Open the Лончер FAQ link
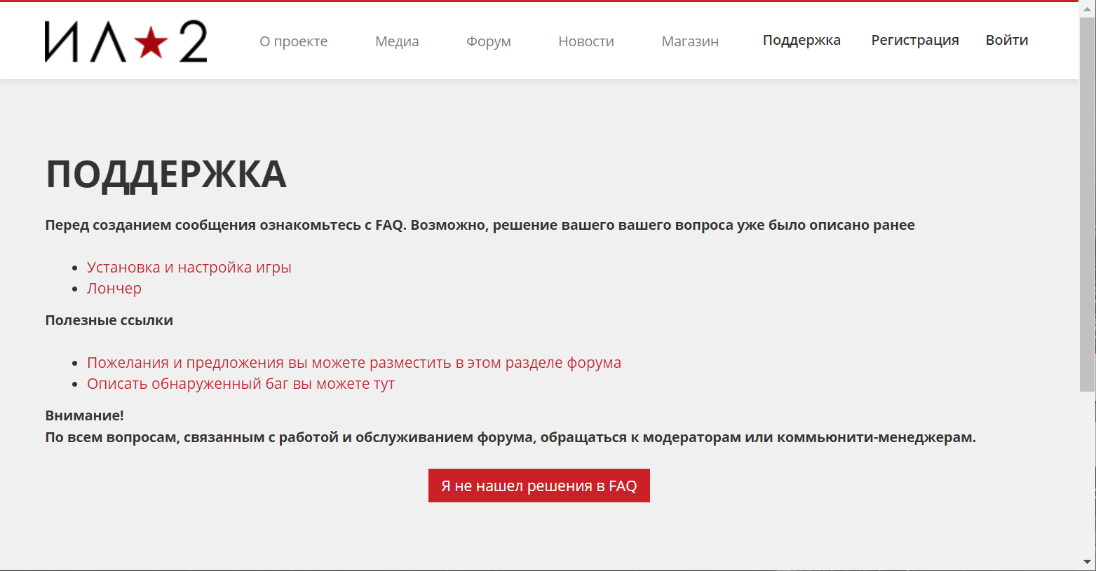This screenshot has width=1096, height=571. (x=114, y=289)
